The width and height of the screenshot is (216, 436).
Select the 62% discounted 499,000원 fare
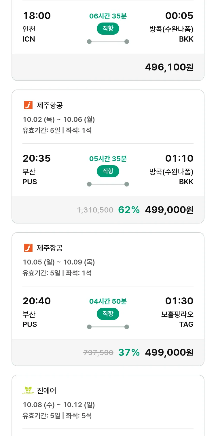click(169, 210)
